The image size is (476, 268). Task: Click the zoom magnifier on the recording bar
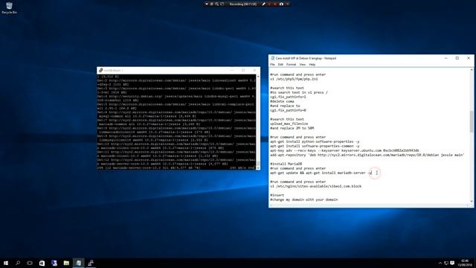click(x=216, y=4)
